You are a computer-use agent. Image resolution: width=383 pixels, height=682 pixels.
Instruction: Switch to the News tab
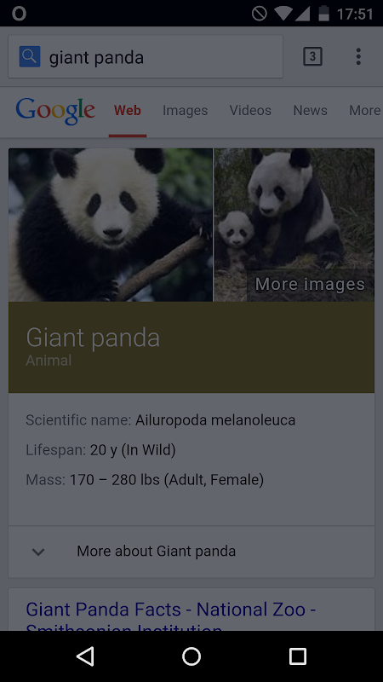[x=310, y=111]
